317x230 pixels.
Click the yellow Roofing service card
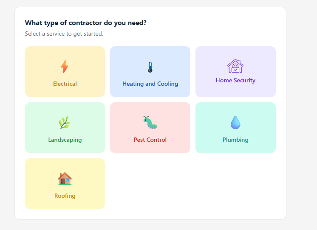65,184
